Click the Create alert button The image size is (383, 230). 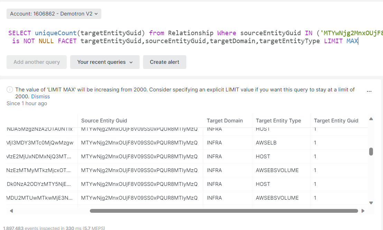click(165, 62)
